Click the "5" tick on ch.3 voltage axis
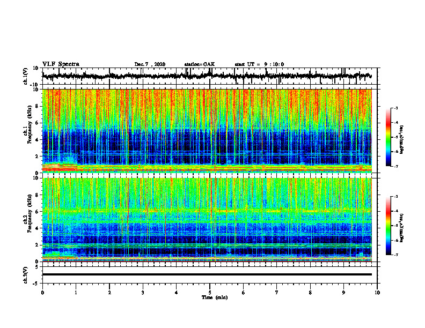The width and height of the screenshot is (425, 328). coord(37,267)
